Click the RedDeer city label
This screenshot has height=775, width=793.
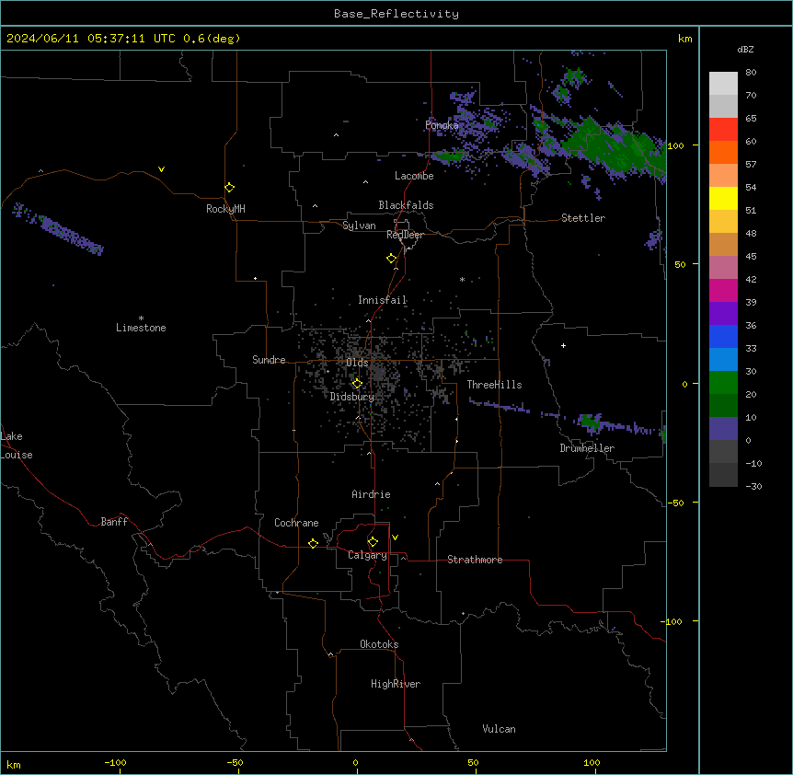pyautogui.click(x=405, y=235)
